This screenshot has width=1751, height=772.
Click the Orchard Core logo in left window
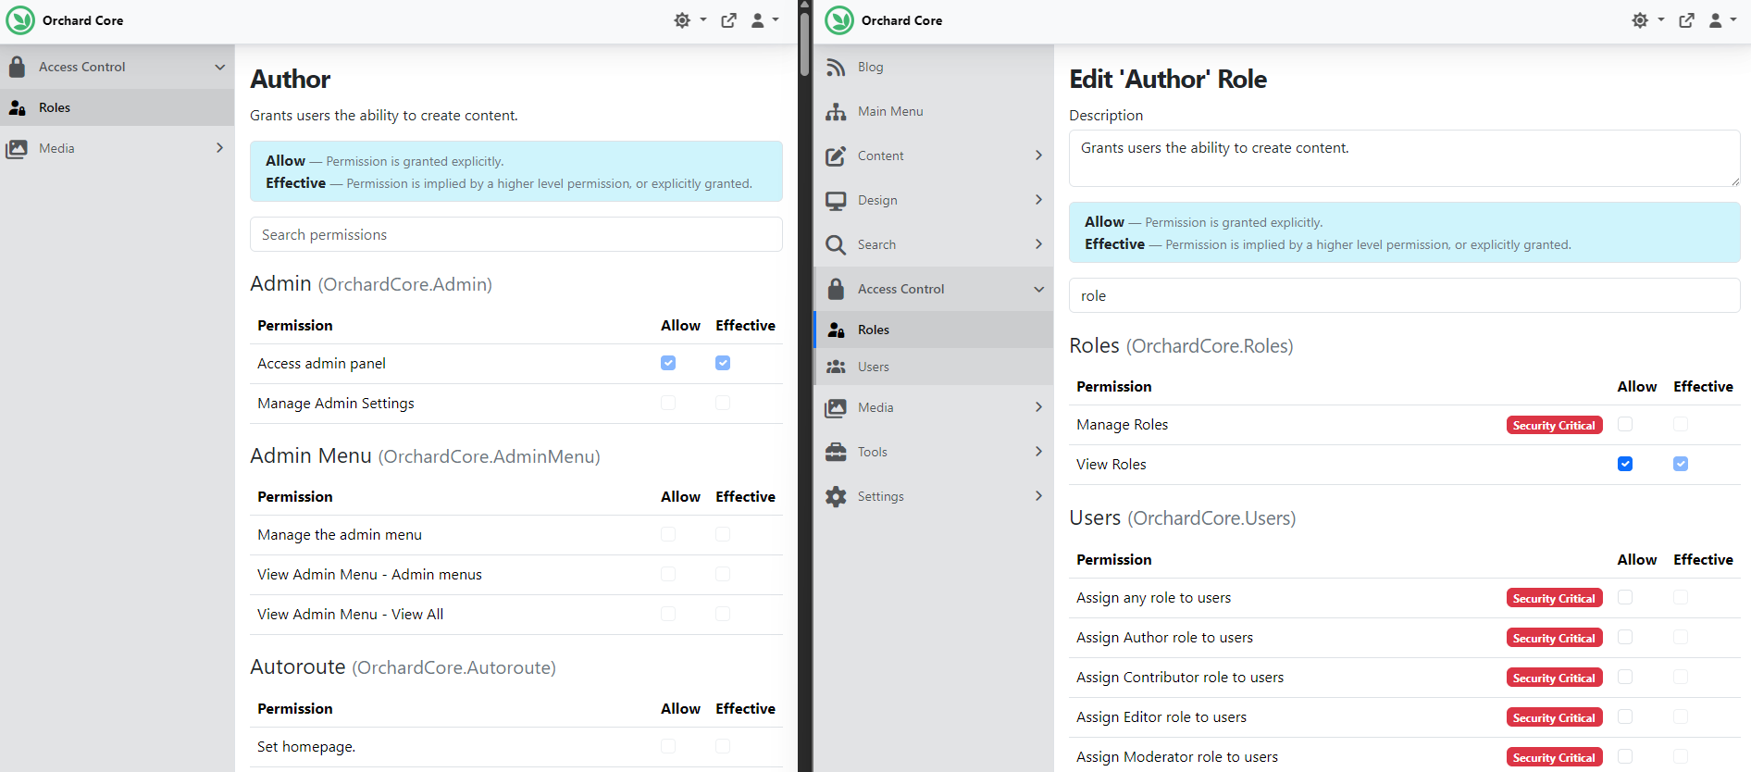tap(20, 20)
